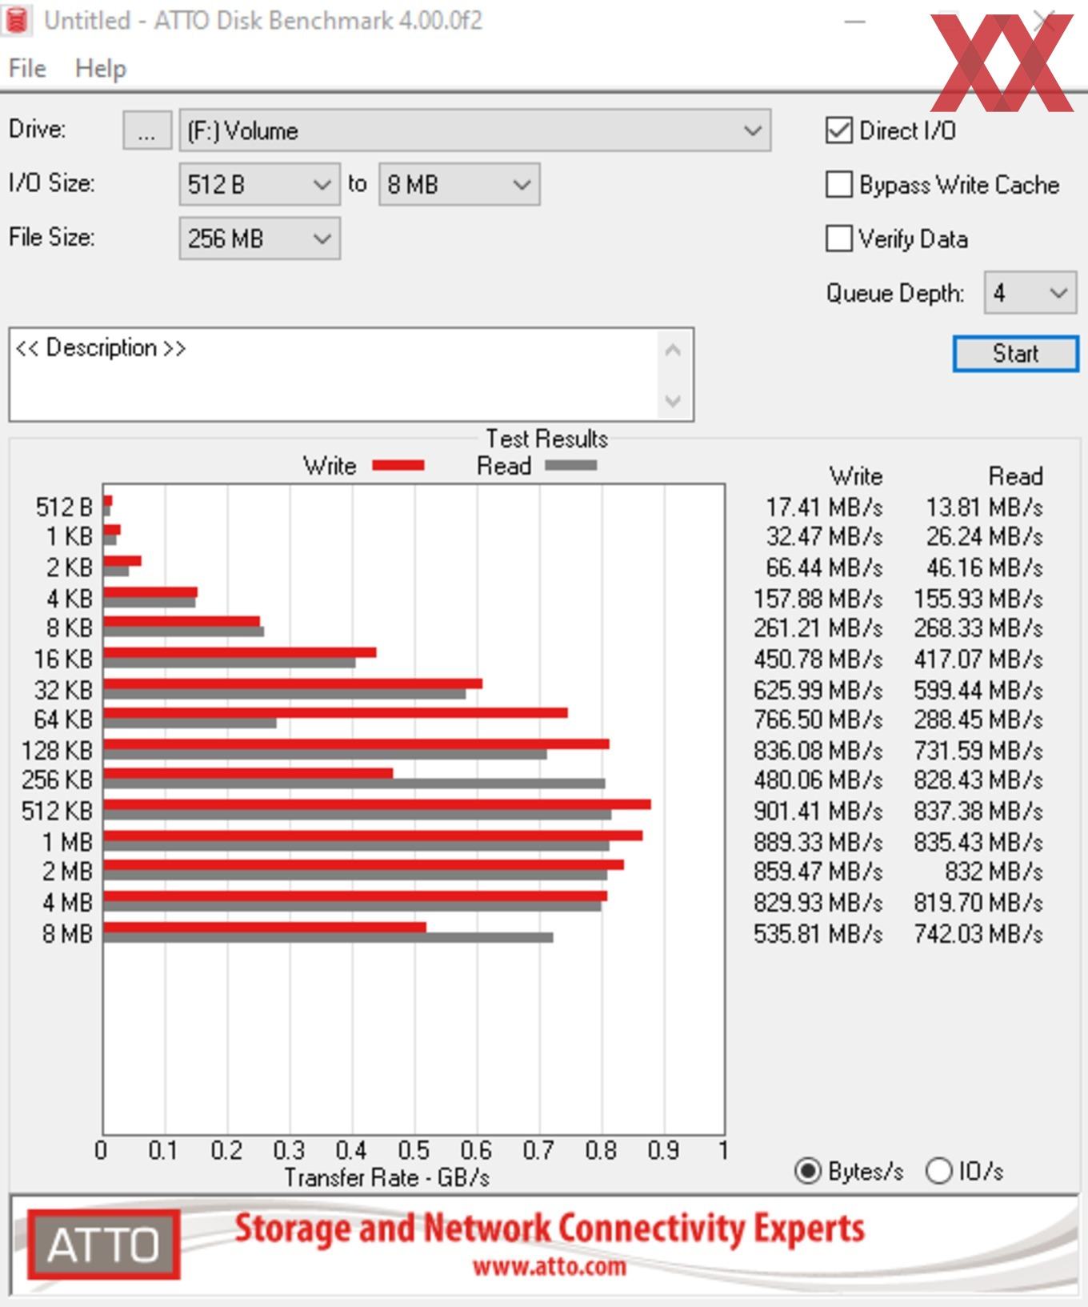Click the 832 MB/s read value
The image size is (1088, 1307).
tap(994, 872)
